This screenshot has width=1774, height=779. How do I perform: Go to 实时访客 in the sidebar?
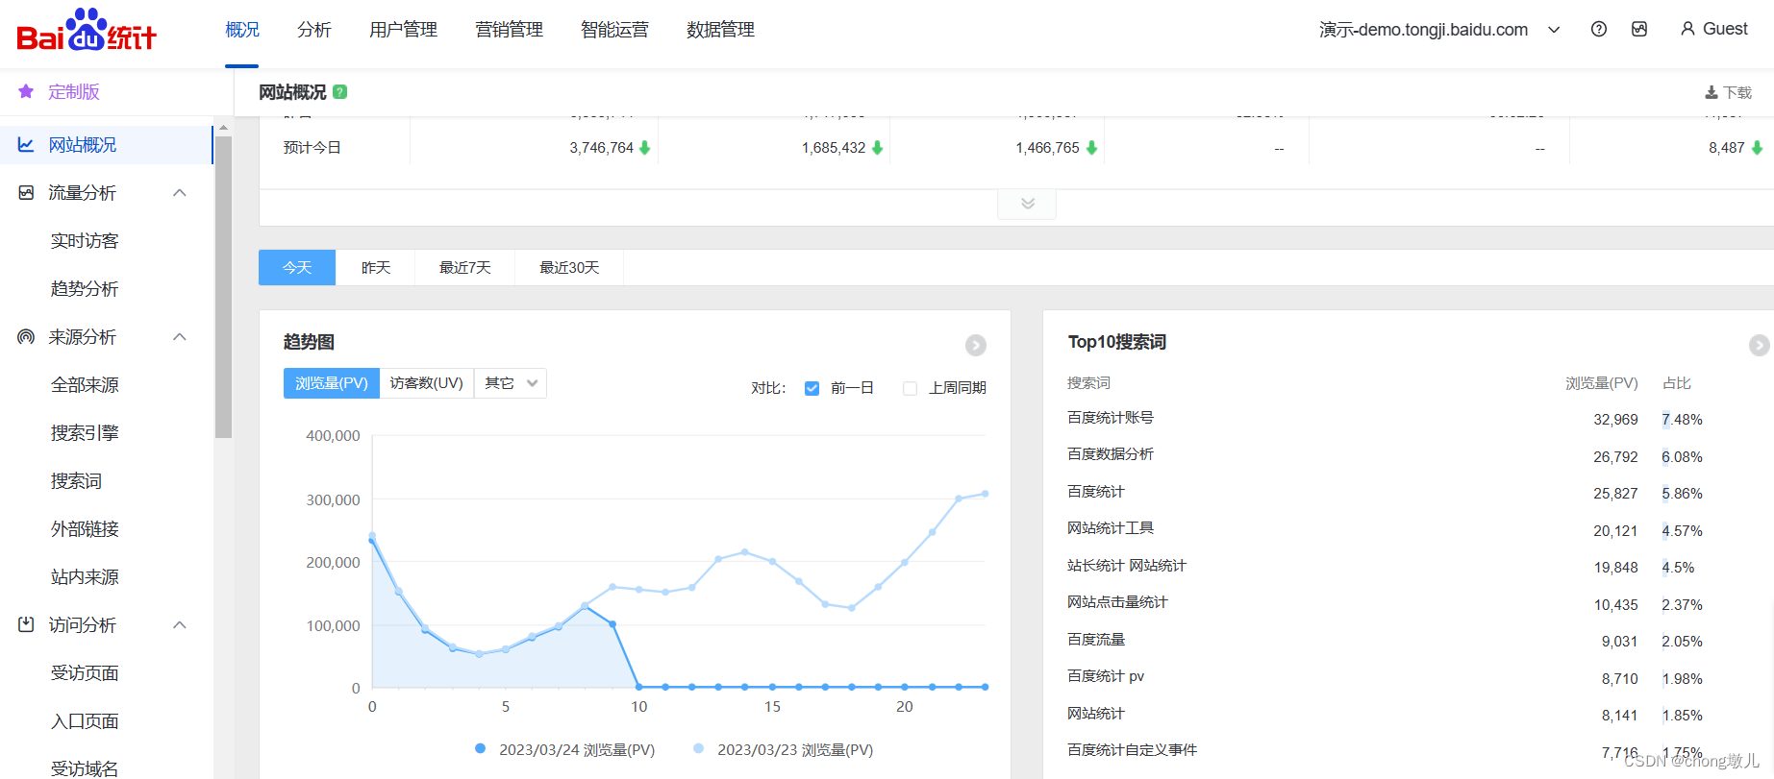pyautogui.click(x=85, y=240)
